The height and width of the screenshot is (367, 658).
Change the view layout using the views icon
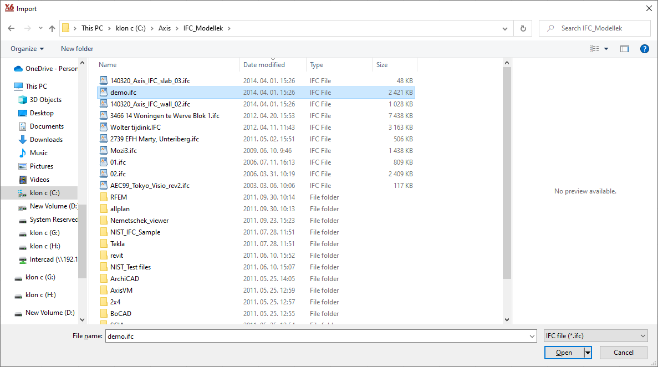(595, 49)
